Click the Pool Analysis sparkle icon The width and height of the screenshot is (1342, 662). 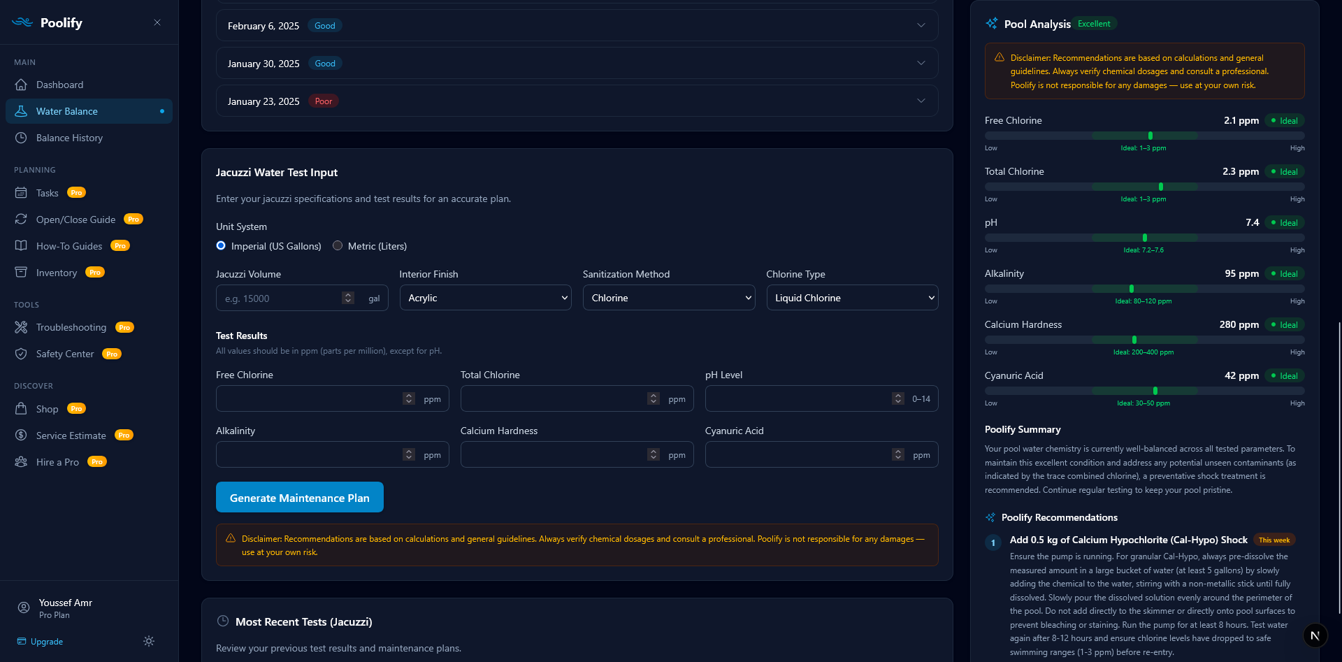(992, 24)
